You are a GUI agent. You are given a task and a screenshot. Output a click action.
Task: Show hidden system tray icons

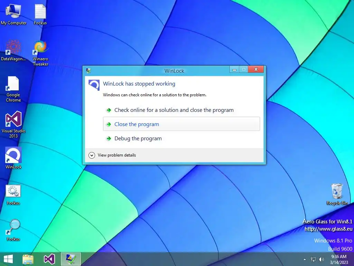(x=305, y=259)
